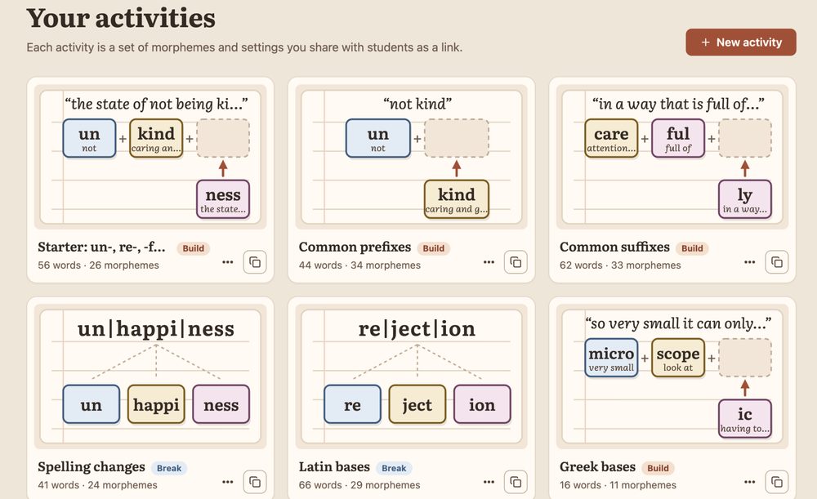Open the Starter: un-, re-, -f... activity title
817x499 pixels.
(x=101, y=247)
